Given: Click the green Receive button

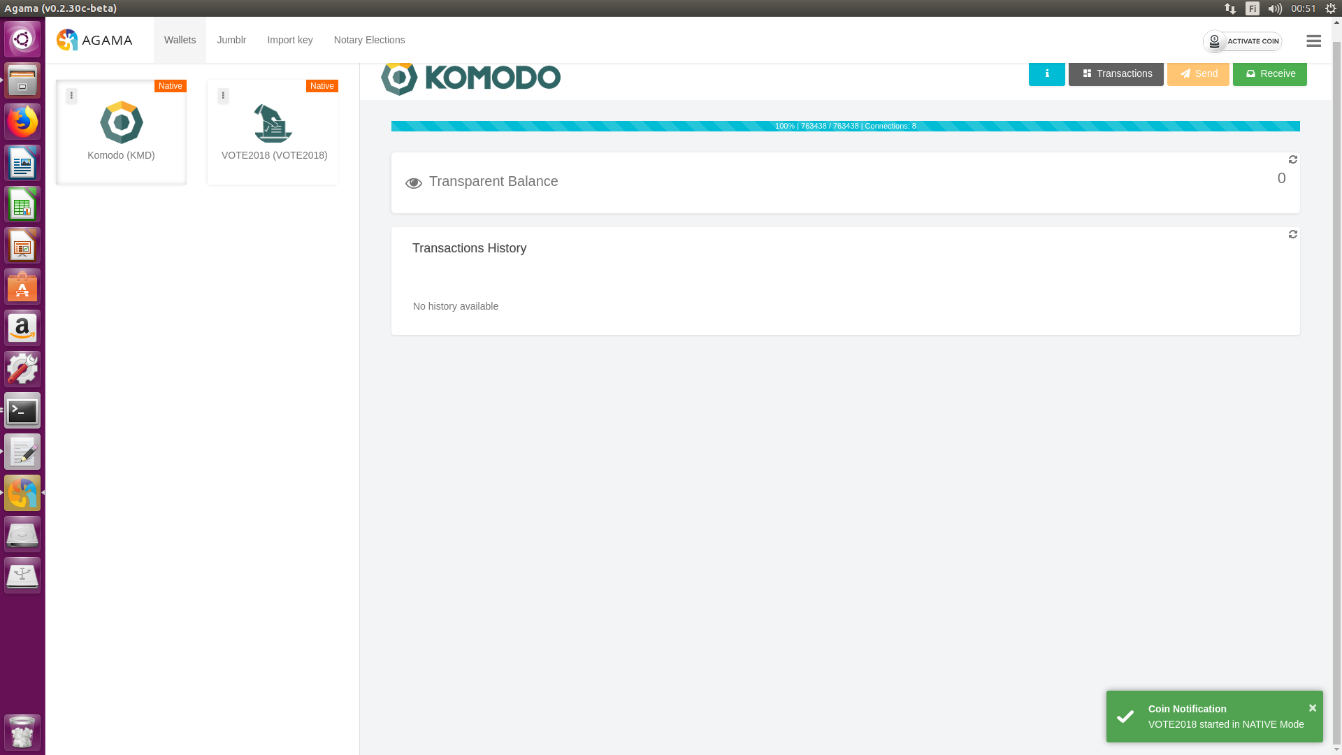Looking at the screenshot, I should pos(1269,74).
